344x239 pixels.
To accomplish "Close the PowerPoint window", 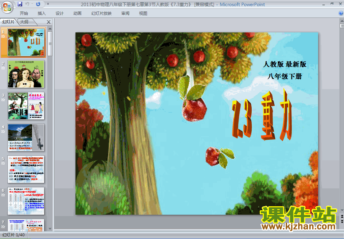I will pos(340,4).
